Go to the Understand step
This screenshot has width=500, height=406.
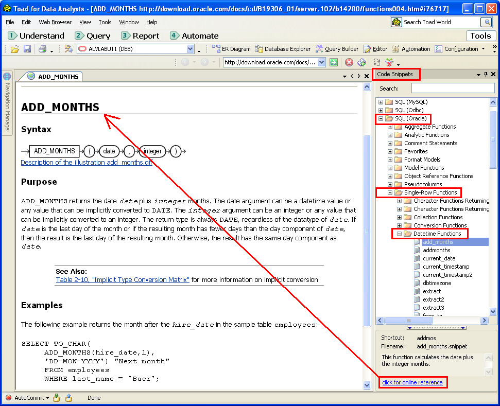click(36, 36)
